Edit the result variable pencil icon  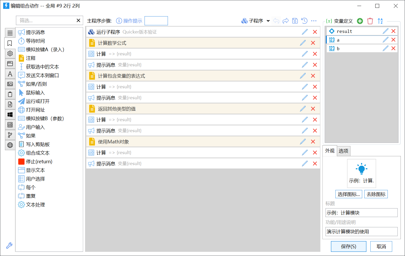coord(385,31)
